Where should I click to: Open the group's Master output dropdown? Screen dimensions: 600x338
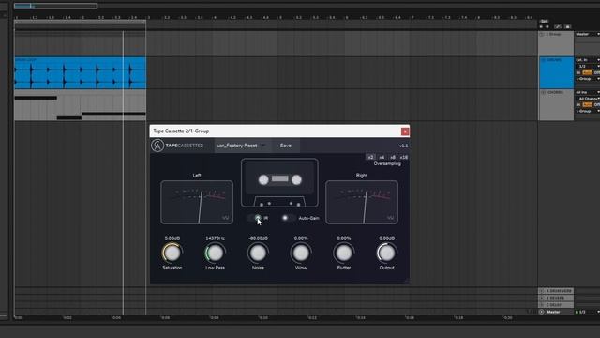coord(588,34)
